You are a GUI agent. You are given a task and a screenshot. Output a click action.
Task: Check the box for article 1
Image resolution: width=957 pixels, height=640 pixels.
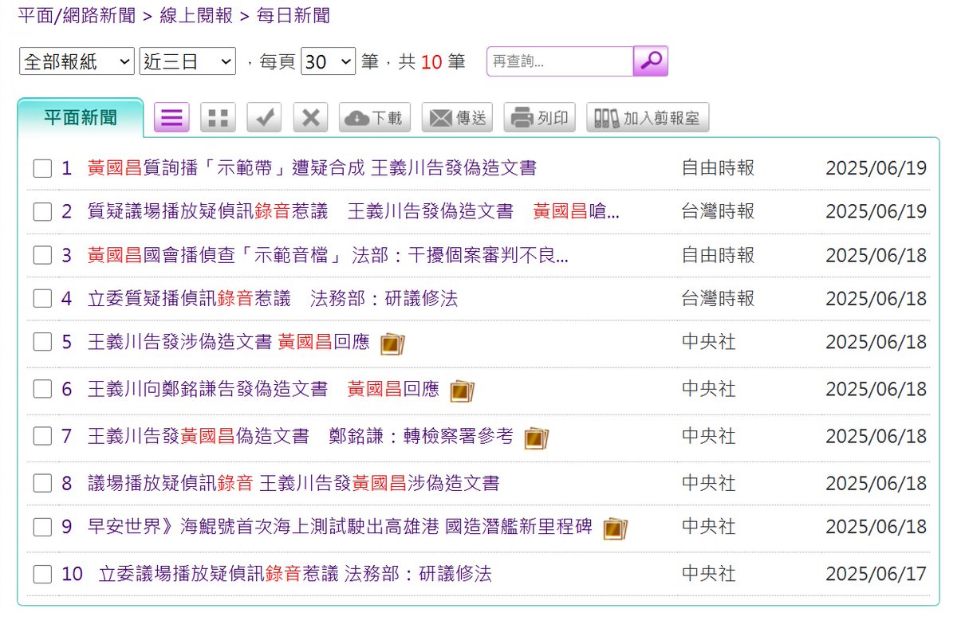coord(42,168)
